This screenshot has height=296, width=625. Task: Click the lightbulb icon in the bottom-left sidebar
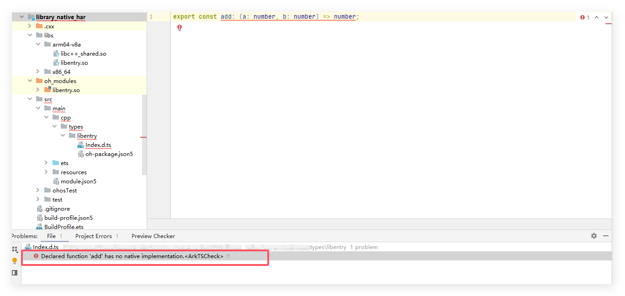tap(15, 261)
